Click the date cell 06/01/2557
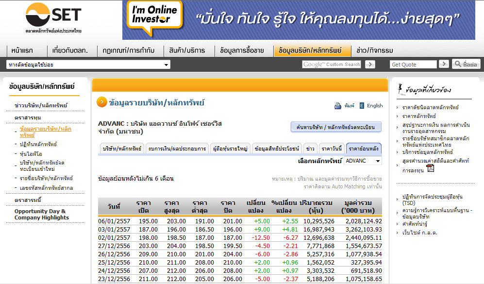Image resolution: width=484 pixels, height=284 pixels. tap(114, 221)
